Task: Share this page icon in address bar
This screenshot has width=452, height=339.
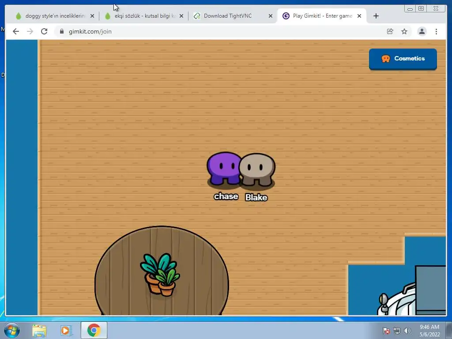Action: click(390, 31)
